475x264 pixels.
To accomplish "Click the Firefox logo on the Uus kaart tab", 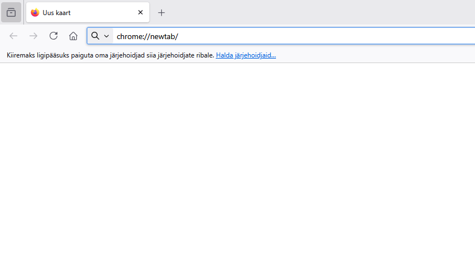I will click(35, 12).
